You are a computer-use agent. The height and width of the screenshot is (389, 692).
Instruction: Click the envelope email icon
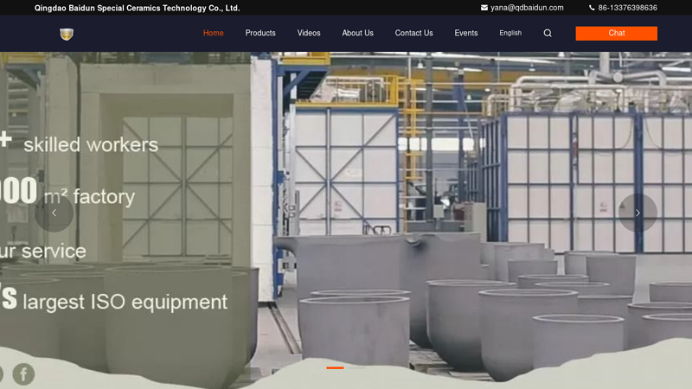tap(484, 8)
